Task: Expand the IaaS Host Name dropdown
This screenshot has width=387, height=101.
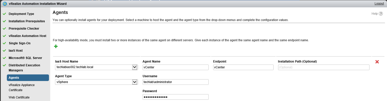Action: 134,67
